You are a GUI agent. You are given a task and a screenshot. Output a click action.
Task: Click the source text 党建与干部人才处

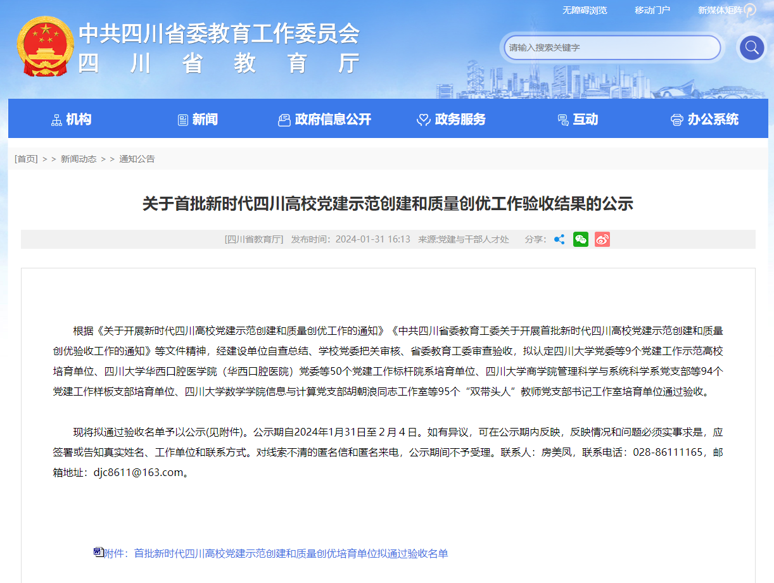pos(473,239)
